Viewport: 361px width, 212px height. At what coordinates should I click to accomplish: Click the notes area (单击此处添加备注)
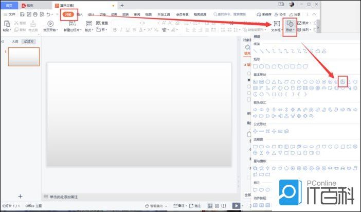pos(64,197)
